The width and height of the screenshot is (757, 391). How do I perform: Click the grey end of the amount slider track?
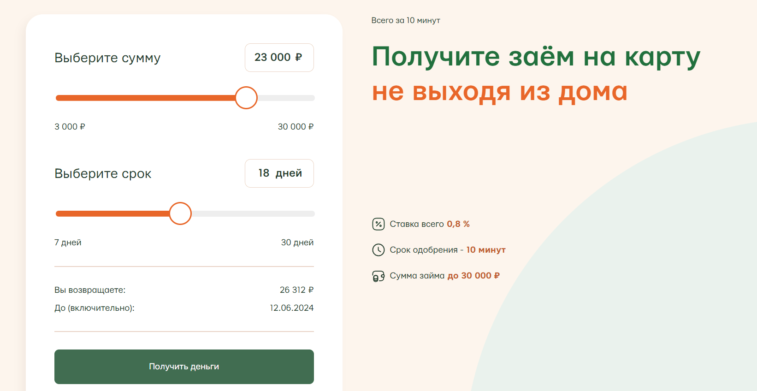[x=286, y=98]
